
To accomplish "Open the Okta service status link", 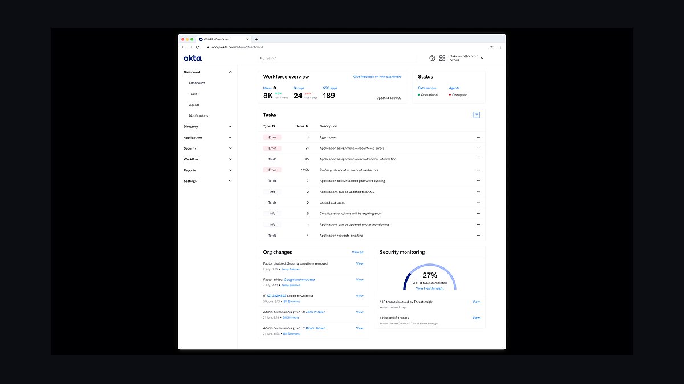I will pyautogui.click(x=427, y=88).
